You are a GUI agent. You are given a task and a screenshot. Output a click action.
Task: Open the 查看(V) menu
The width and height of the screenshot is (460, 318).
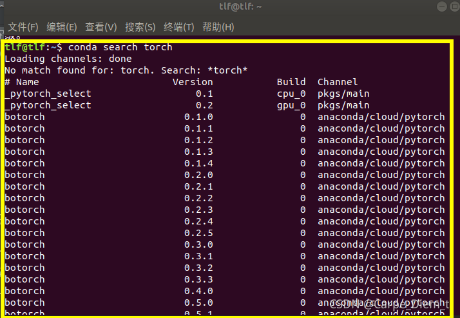point(101,27)
